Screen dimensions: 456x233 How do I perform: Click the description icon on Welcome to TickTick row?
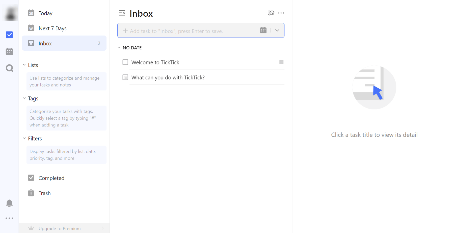click(x=281, y=62)
